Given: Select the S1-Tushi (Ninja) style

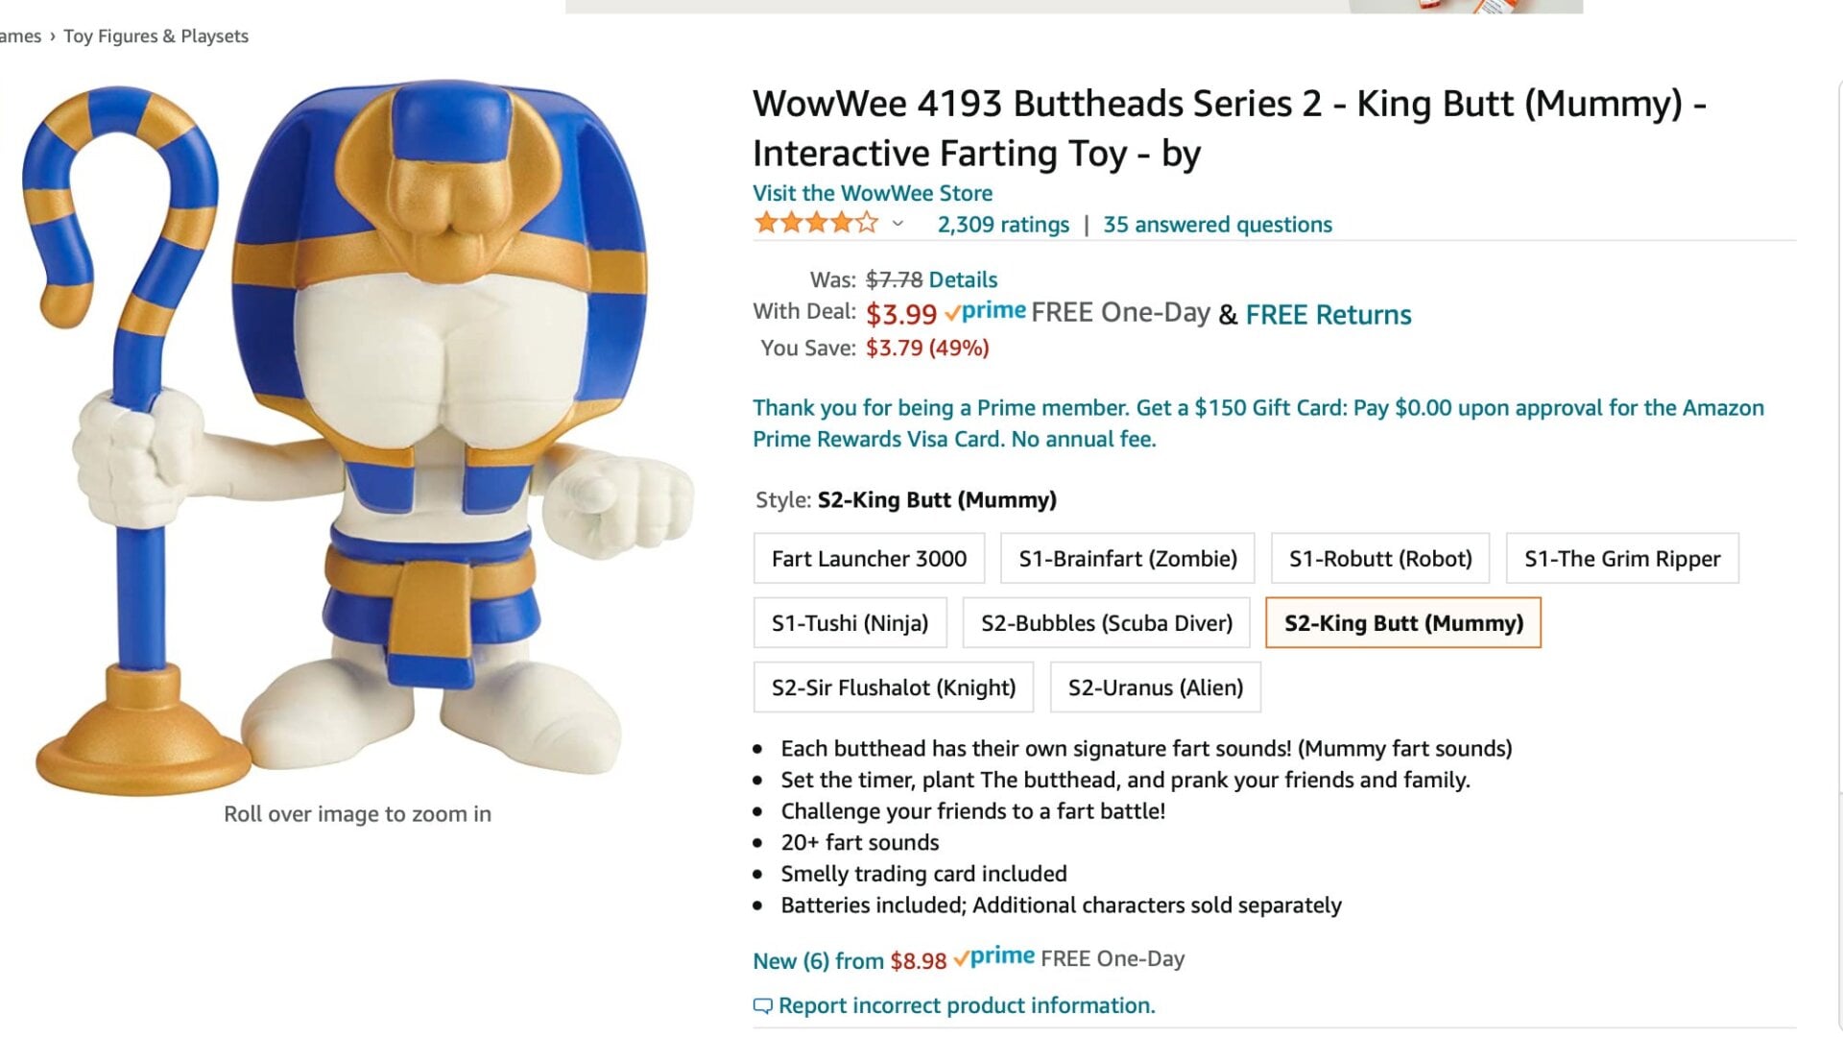Looking at the screenshot, I should coord(850,622).
